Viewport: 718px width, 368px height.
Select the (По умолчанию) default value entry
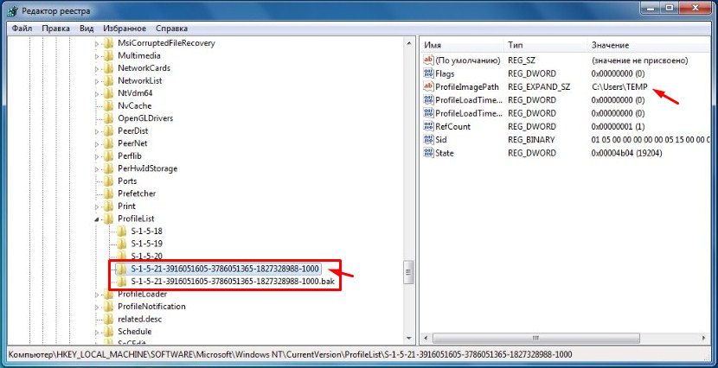pyautogui.click(x=468, y=61)
